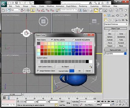Toggle Assign Random Colors checkbox
The image size is (130, 108).
(x=38, y=71)
